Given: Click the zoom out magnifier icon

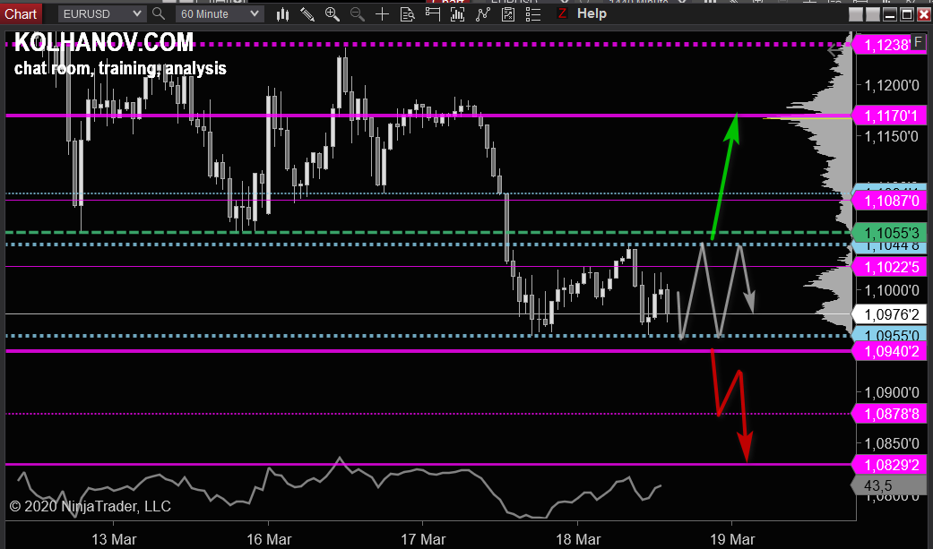Looking at the screenshot, I should click(357, 13).
